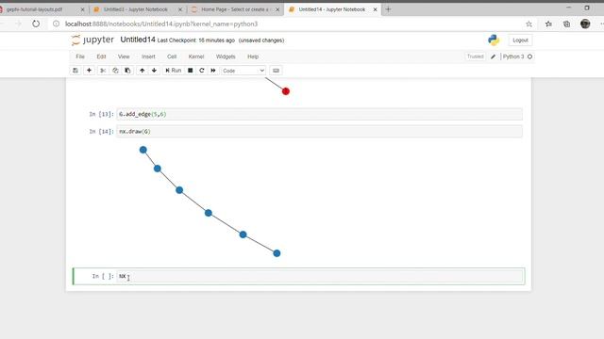
Task: Rename the notebook title Untitled14
Action: [138, 40]
